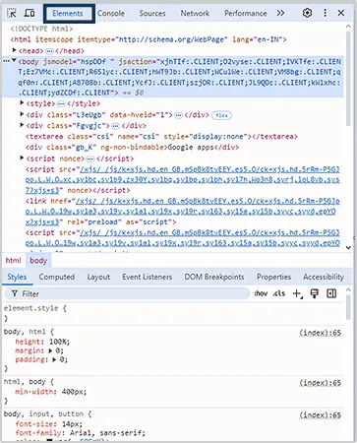Focus the styles Filter field
Image resolution: width=357 pixels, height=443 pixels.
pos(127,293)
